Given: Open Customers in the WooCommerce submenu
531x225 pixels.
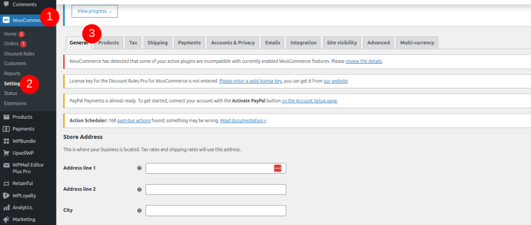Looking at the screenshot, I should [15, 64].
